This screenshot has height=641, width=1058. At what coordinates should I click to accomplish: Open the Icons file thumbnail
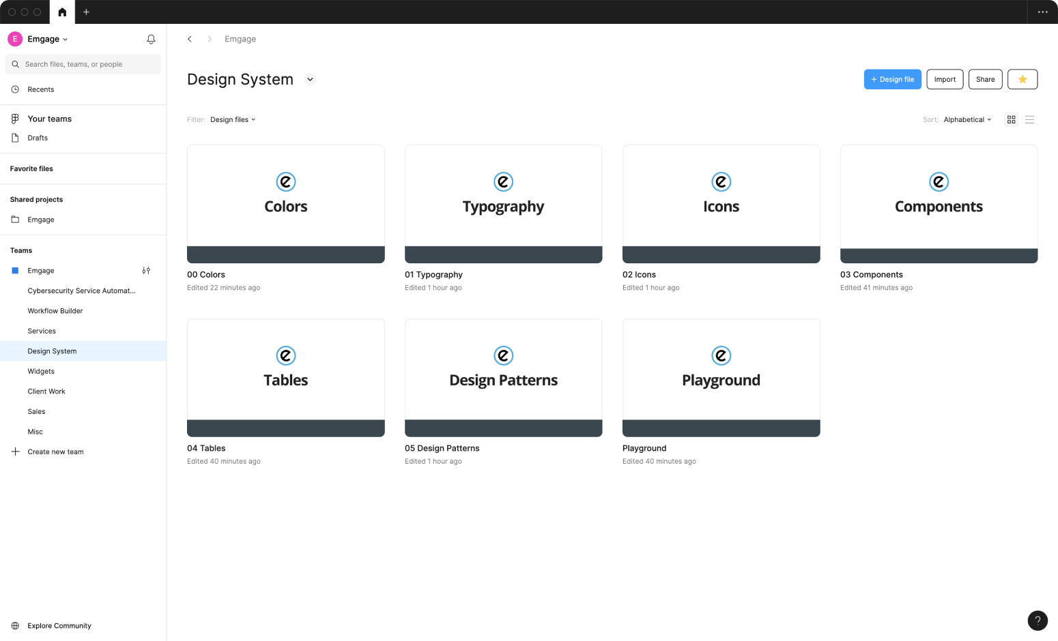(x=721, y=204)
